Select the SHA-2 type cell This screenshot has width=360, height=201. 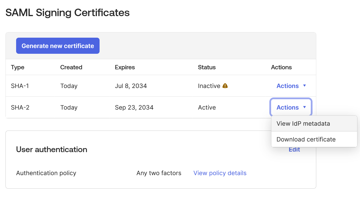20,108
